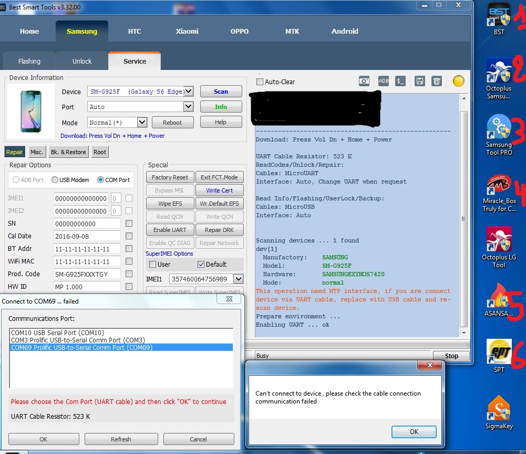Switch to the OPPO tab

coord(240,31)
